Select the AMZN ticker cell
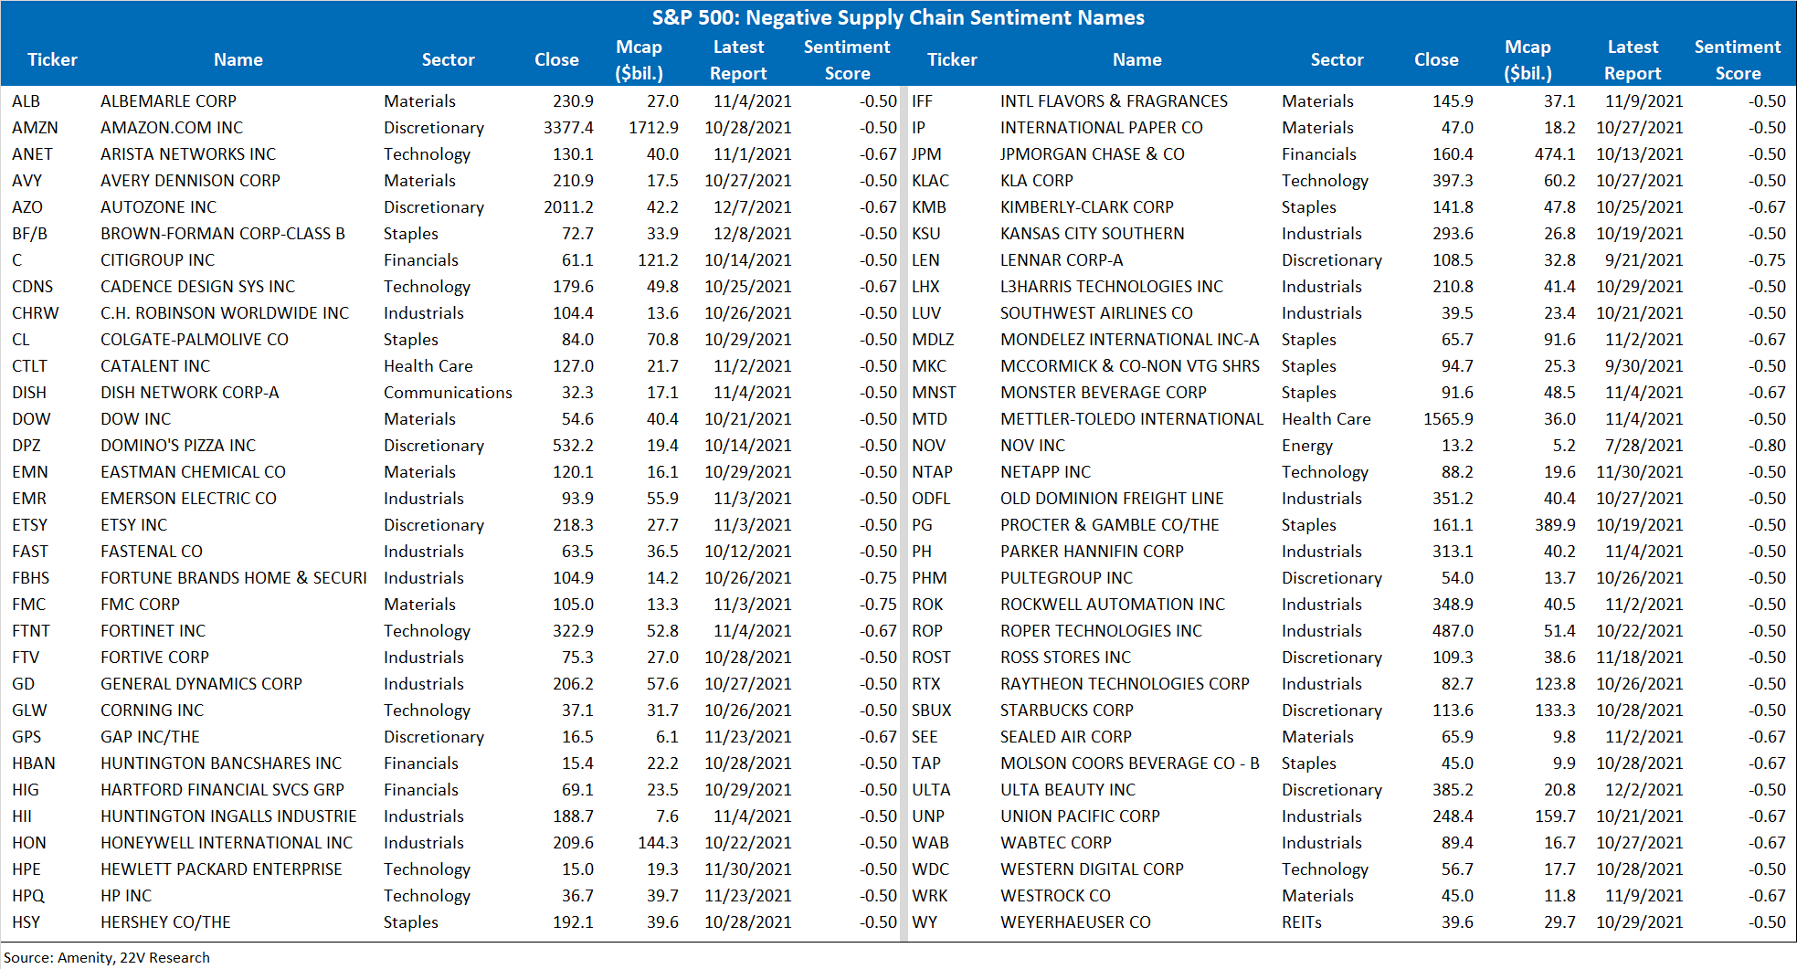The width and height of the screenshot is (1797, 969). [35, 128]
